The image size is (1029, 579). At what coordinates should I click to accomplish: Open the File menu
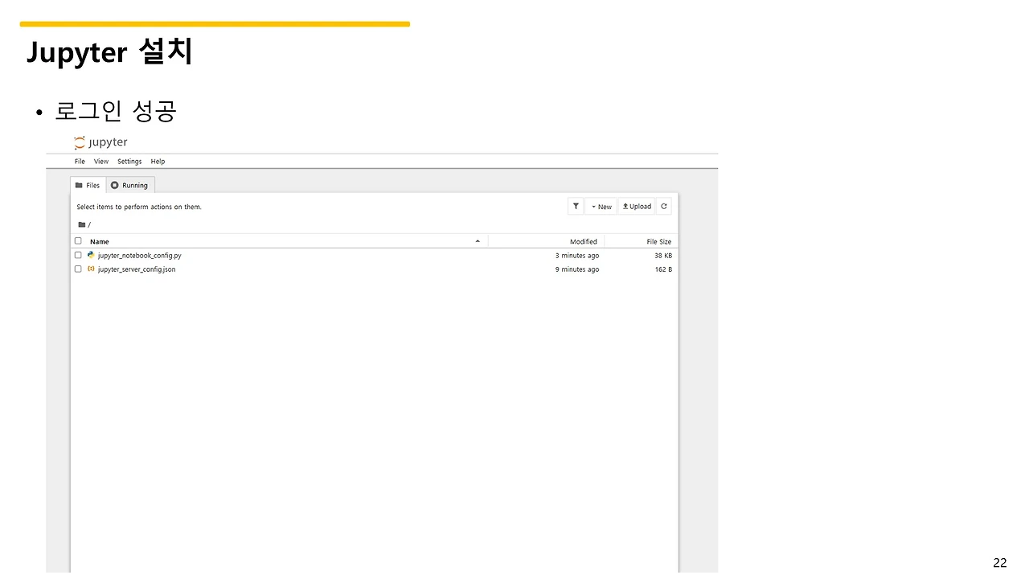click(80, 162)
